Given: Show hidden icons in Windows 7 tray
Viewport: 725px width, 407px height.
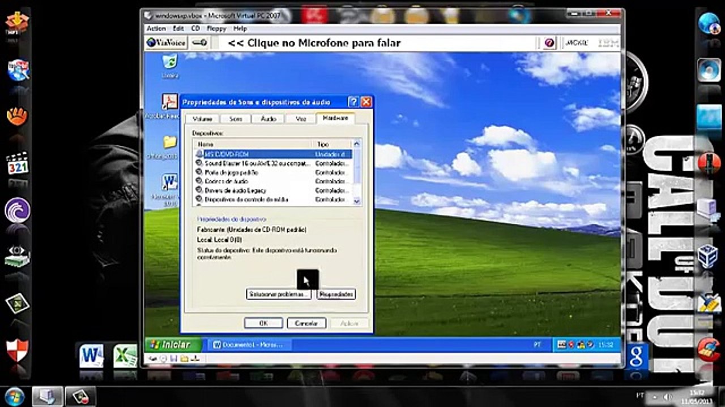Looking at the screenshot, I should 655,396.
